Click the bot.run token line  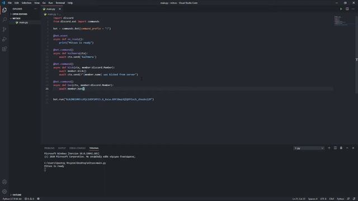click(103, 99)
